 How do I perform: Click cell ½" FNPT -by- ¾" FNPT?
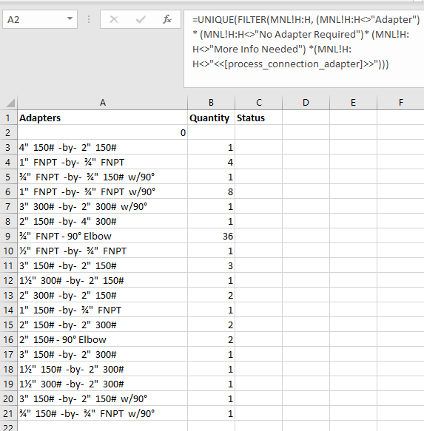click(x=103, y=251)
